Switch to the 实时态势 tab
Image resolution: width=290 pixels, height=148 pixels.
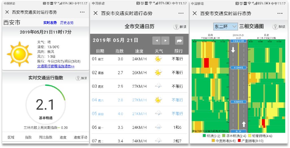pos(50,23)
